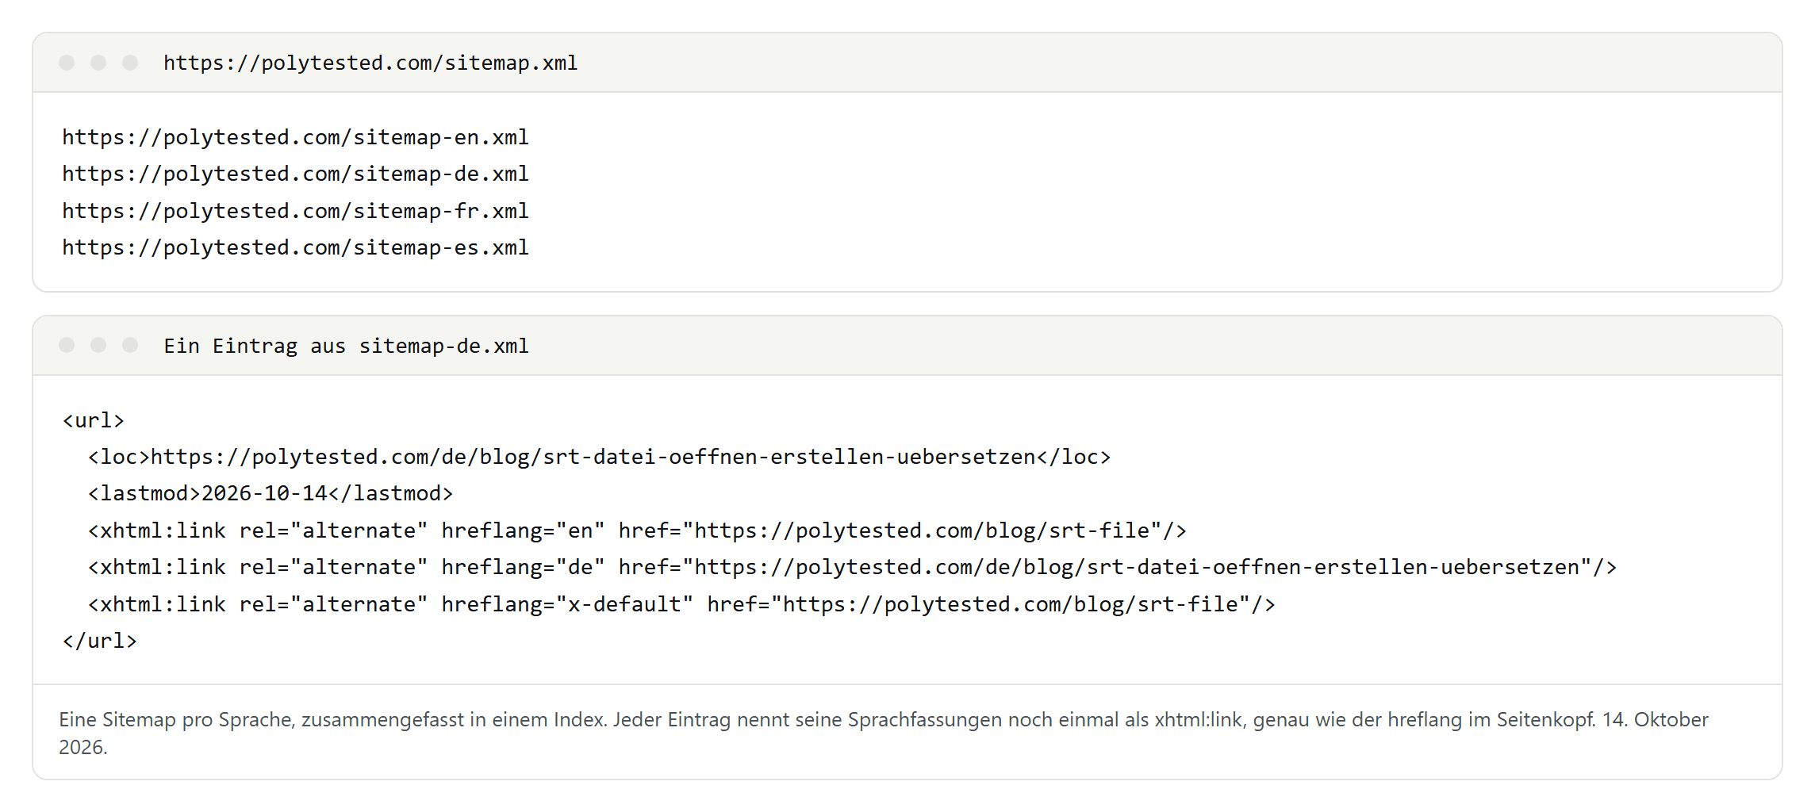
Task: Click the title "Ein Eintrag aus sitemap-de.xml"
Action: click(346, 346)
